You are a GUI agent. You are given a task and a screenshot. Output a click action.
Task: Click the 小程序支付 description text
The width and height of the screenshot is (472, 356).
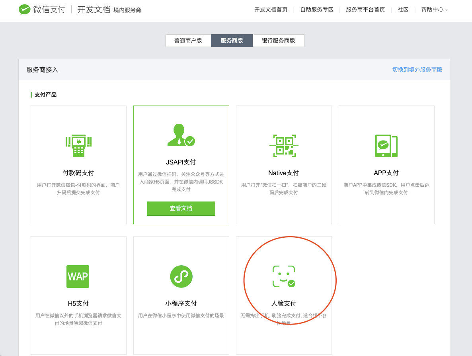[181, 316]
